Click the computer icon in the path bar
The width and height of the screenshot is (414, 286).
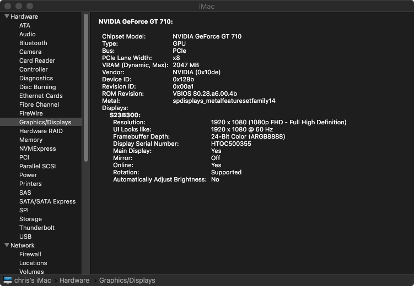(x=7, y=280)
